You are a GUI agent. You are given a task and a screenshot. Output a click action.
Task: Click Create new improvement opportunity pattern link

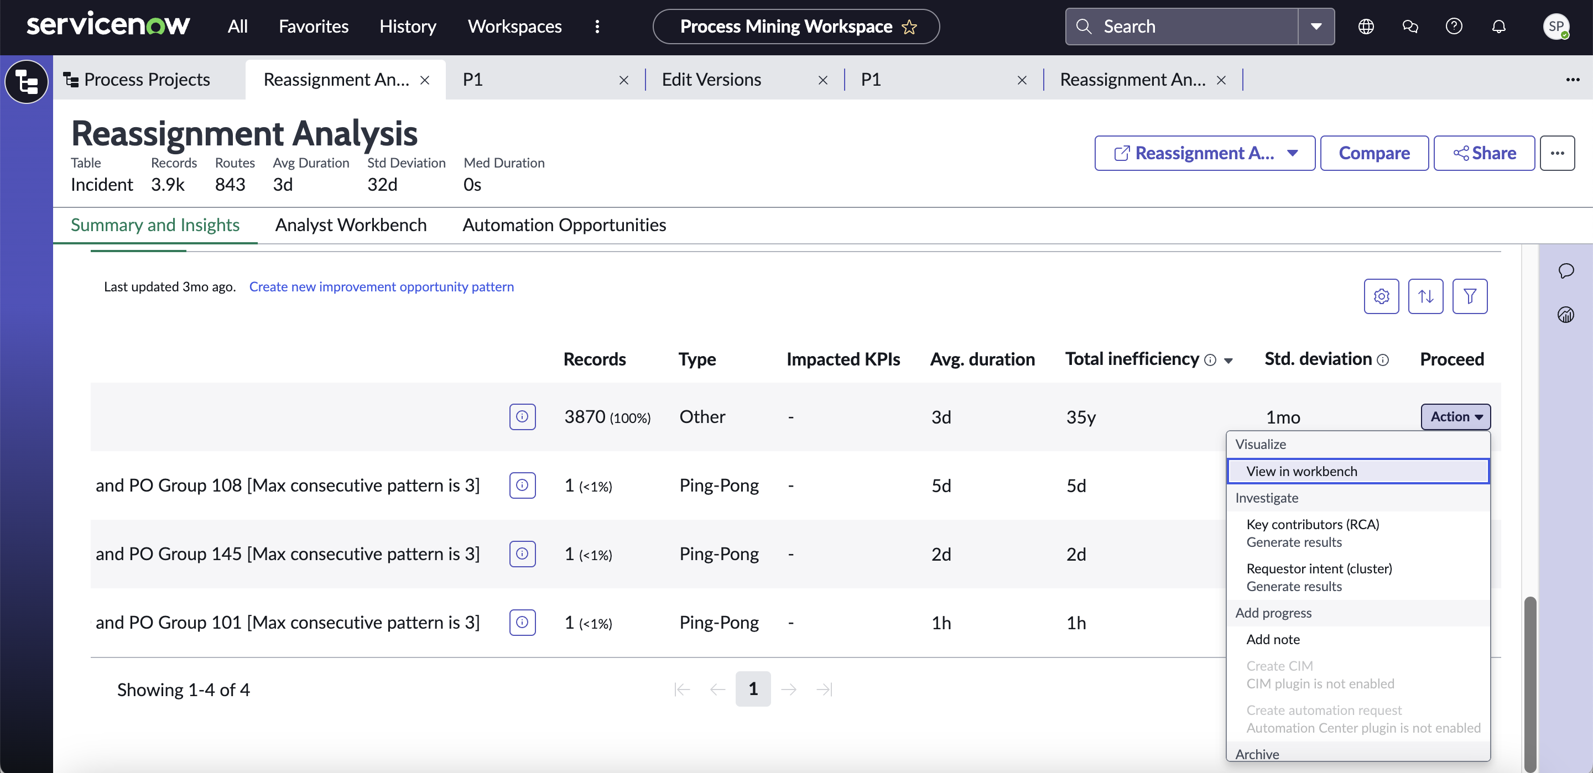tap(382, 286)
